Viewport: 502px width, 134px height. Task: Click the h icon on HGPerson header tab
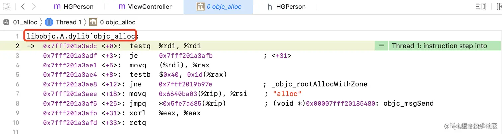tap(270, 7)
